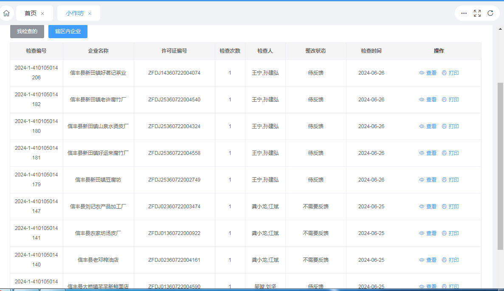Screen dimensions: 504x291
Task: Close the 小作坊 tab
Action: click(90, 14)
